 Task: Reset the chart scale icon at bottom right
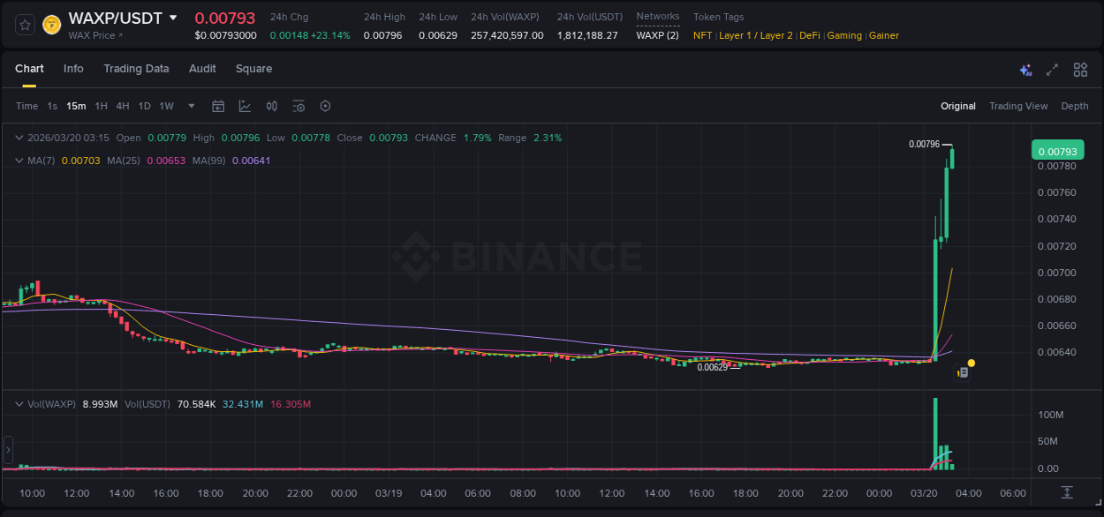1067,492
